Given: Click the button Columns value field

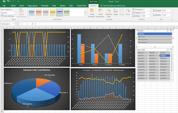Looking at the screenshot, I should (146, 9).
